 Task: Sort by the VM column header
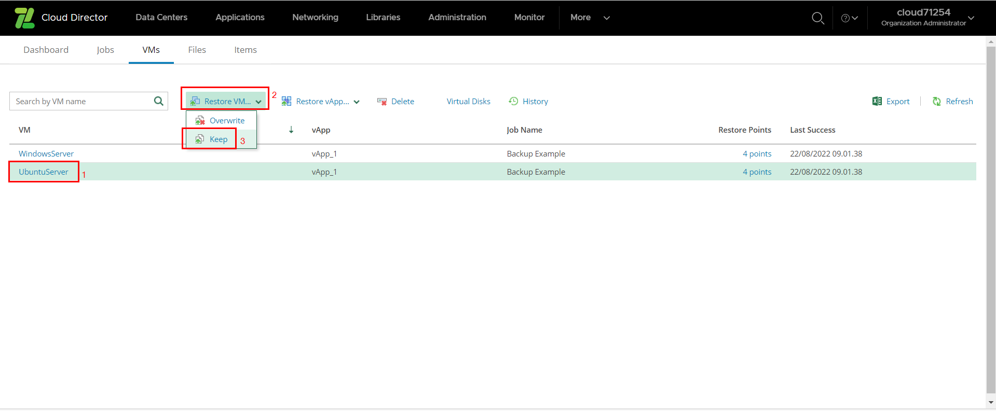click(24, 130)
